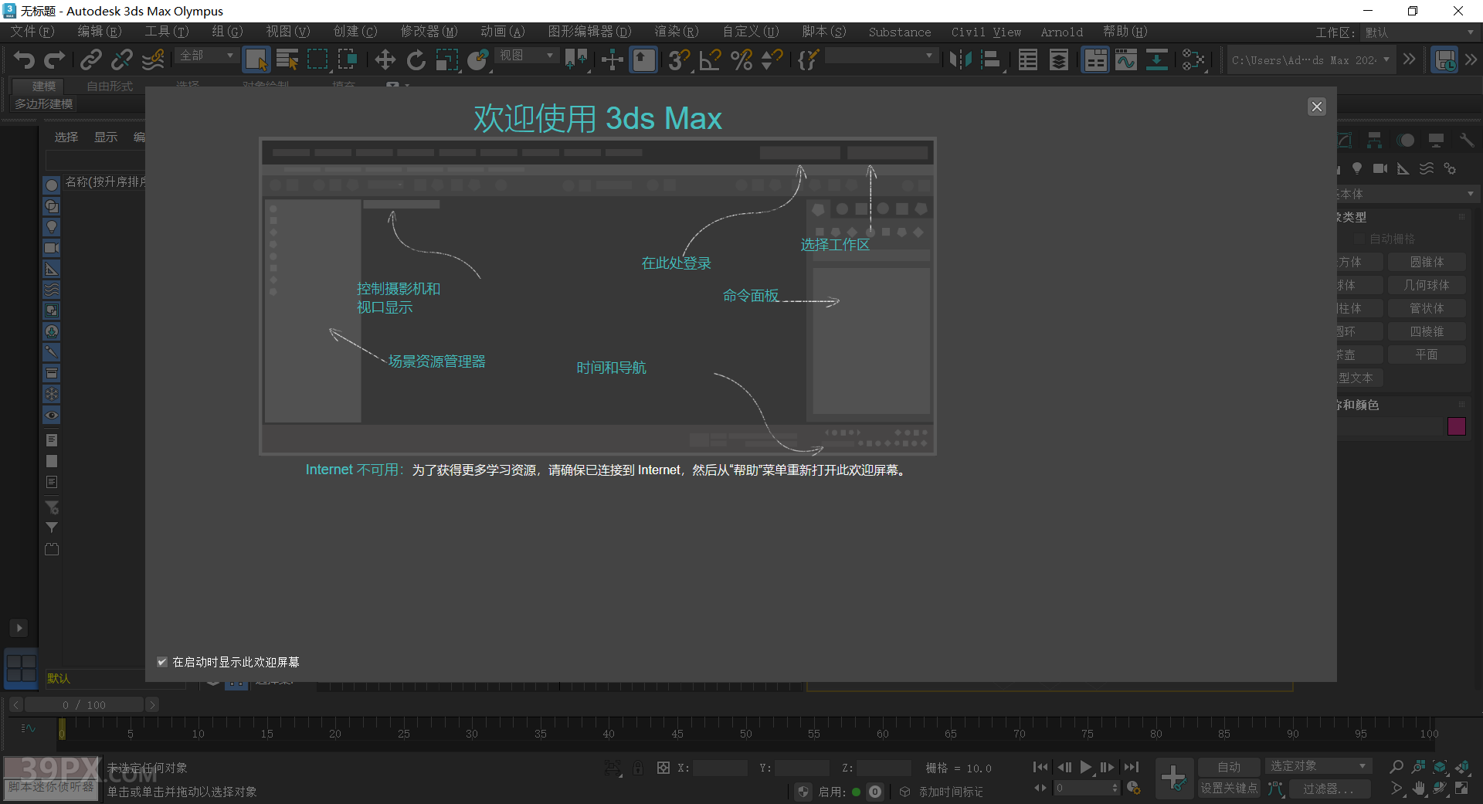Click the Redo arrow icon
Screen dimensions: 1483x804
(55, 59)
